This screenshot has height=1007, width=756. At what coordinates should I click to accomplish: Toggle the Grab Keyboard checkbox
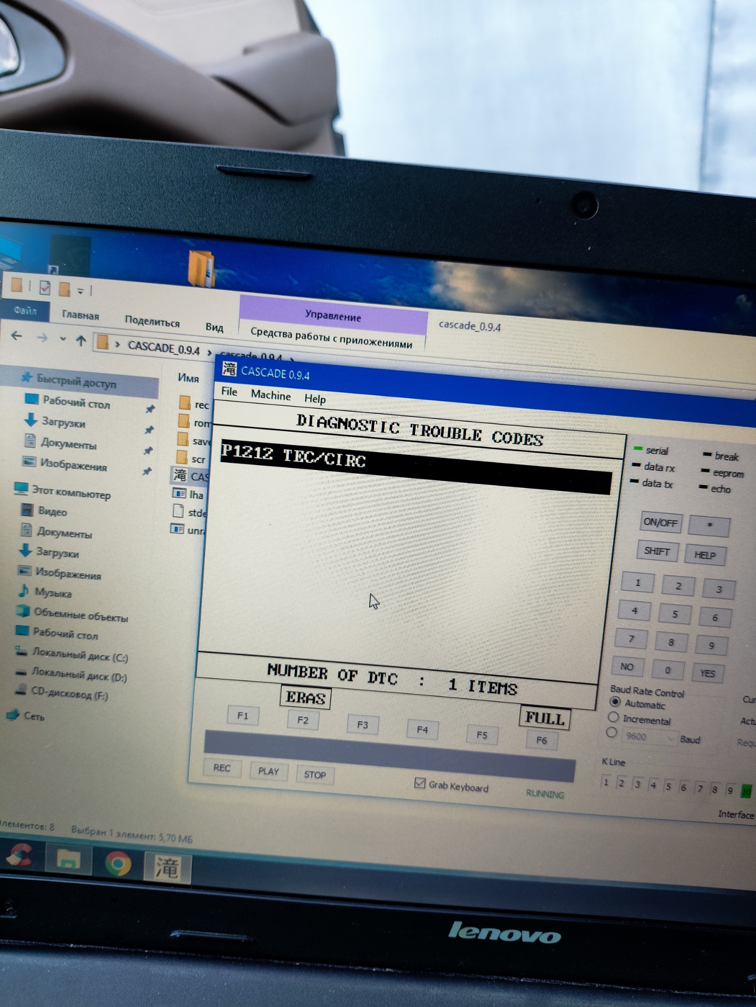(420, 783)
